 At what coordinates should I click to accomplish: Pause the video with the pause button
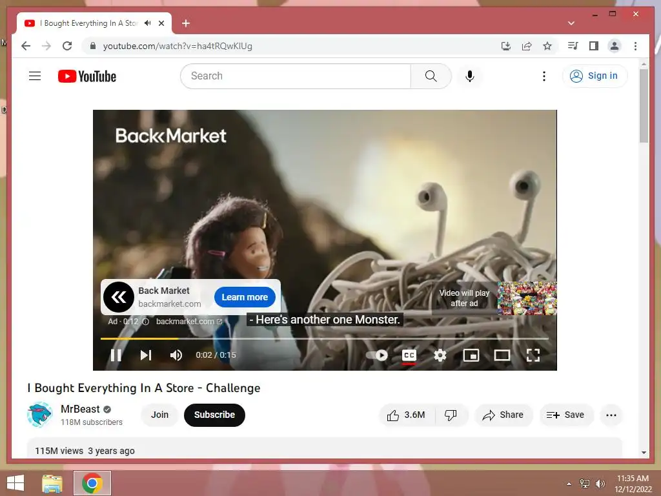[x=116, y=355]
